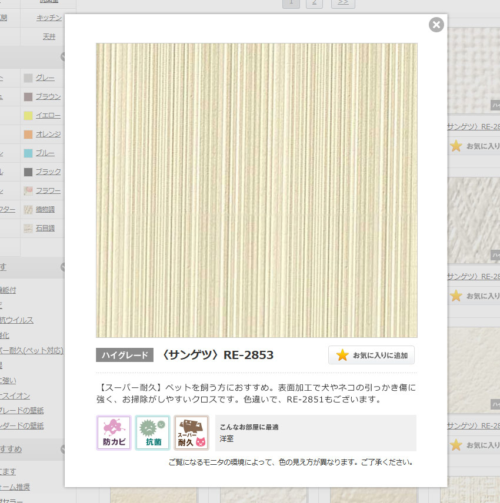
Task: Select the オレンジ color filter link
Action: pos(48,134)
